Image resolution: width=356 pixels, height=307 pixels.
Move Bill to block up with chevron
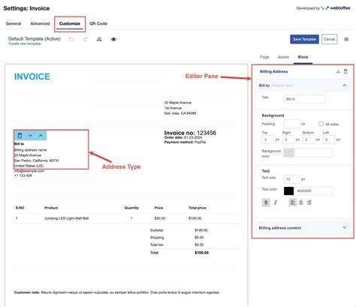click(x=41, y=135)
